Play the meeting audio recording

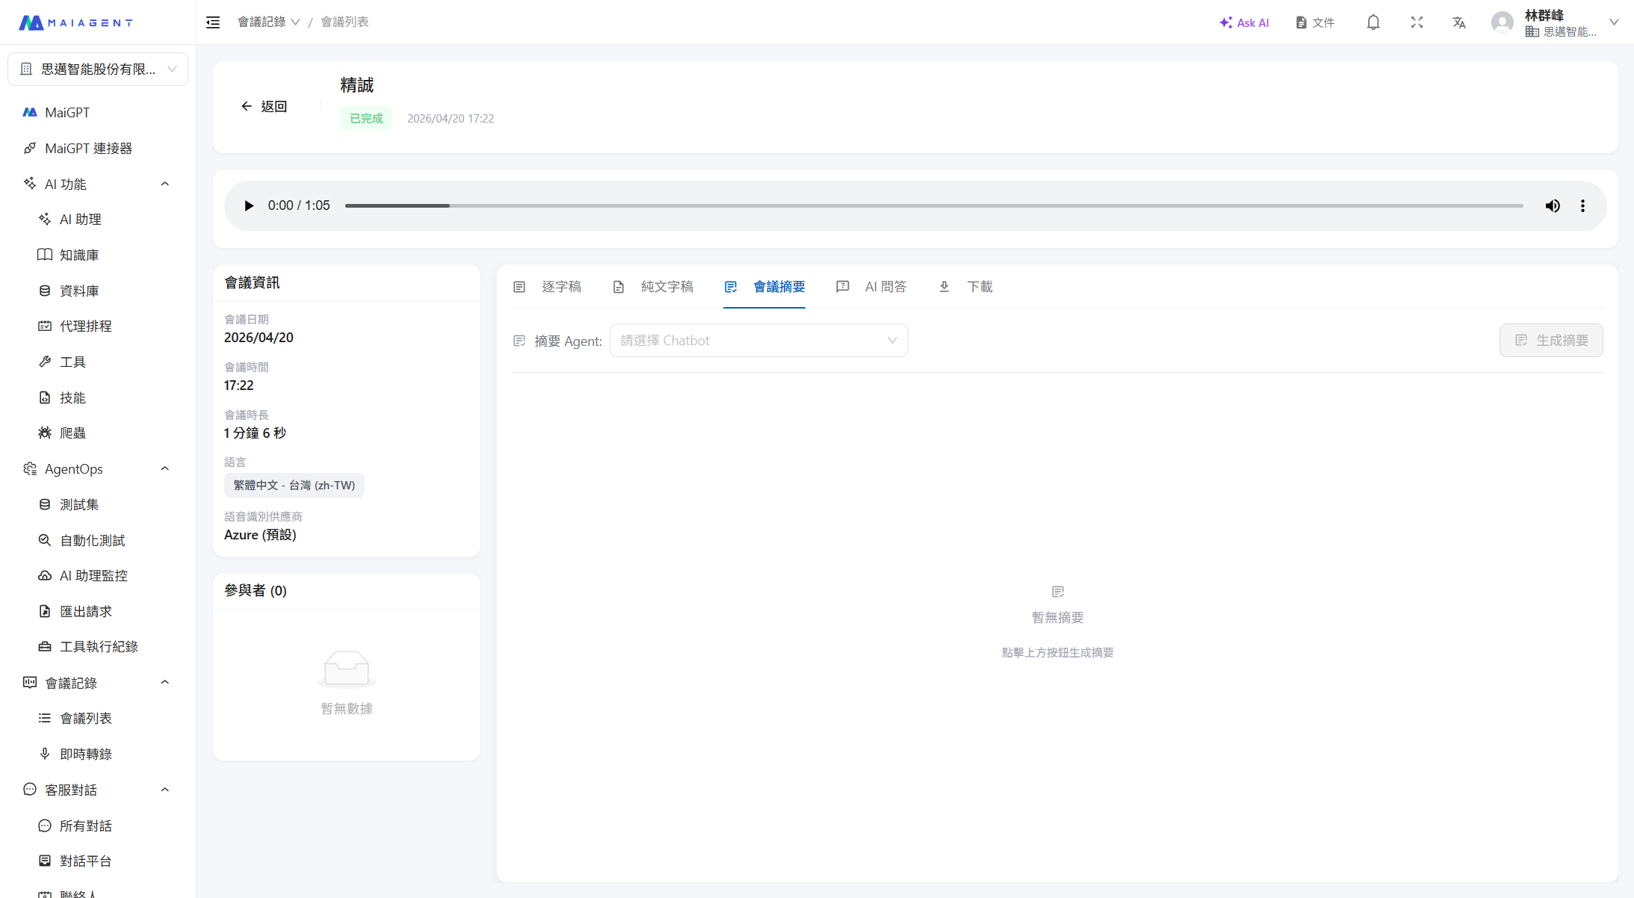[249, 205]
